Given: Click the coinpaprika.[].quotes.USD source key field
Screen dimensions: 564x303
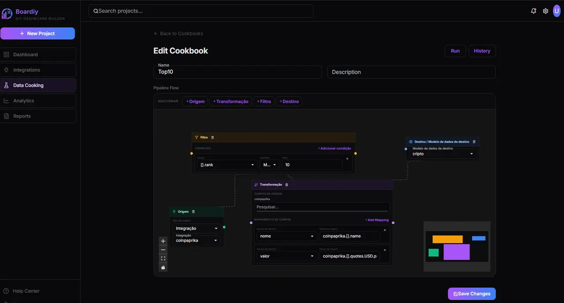Looking at the screenshot, I should click(350, 256).
